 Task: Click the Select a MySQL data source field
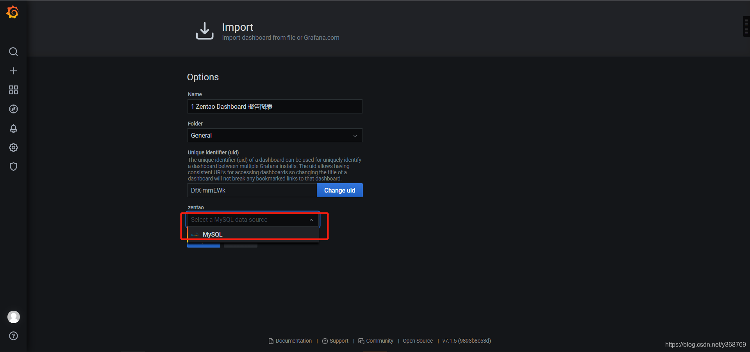pos(253,220)
